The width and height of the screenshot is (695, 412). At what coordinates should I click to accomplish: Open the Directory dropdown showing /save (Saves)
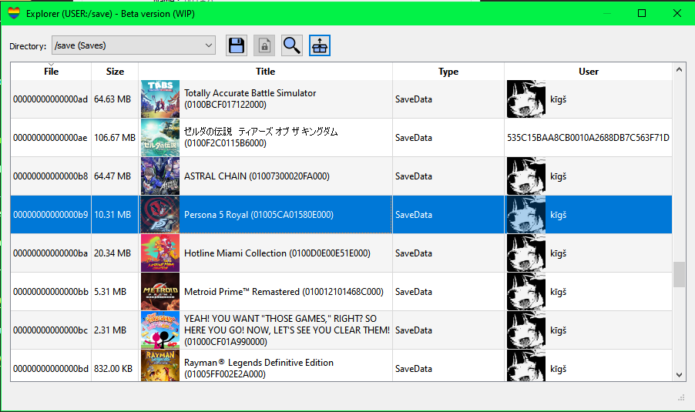pyautogui.click(x=133, y=45)
